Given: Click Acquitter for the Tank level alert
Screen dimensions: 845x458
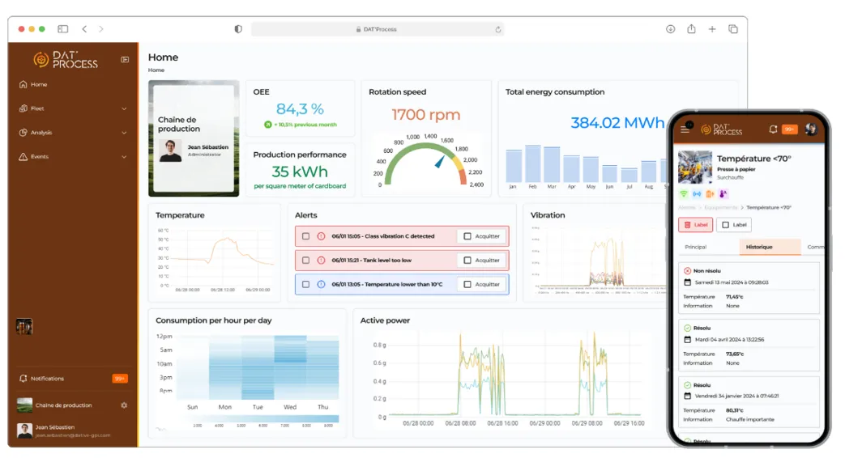Looking at the screenshot, I should coord(482,261).
